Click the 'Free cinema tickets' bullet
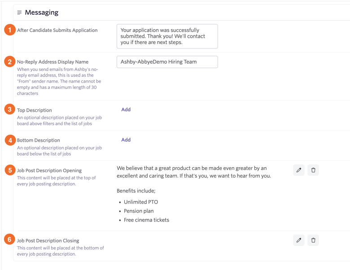The height and width of the screenshot is (270, 350). [x=146, y=220]
